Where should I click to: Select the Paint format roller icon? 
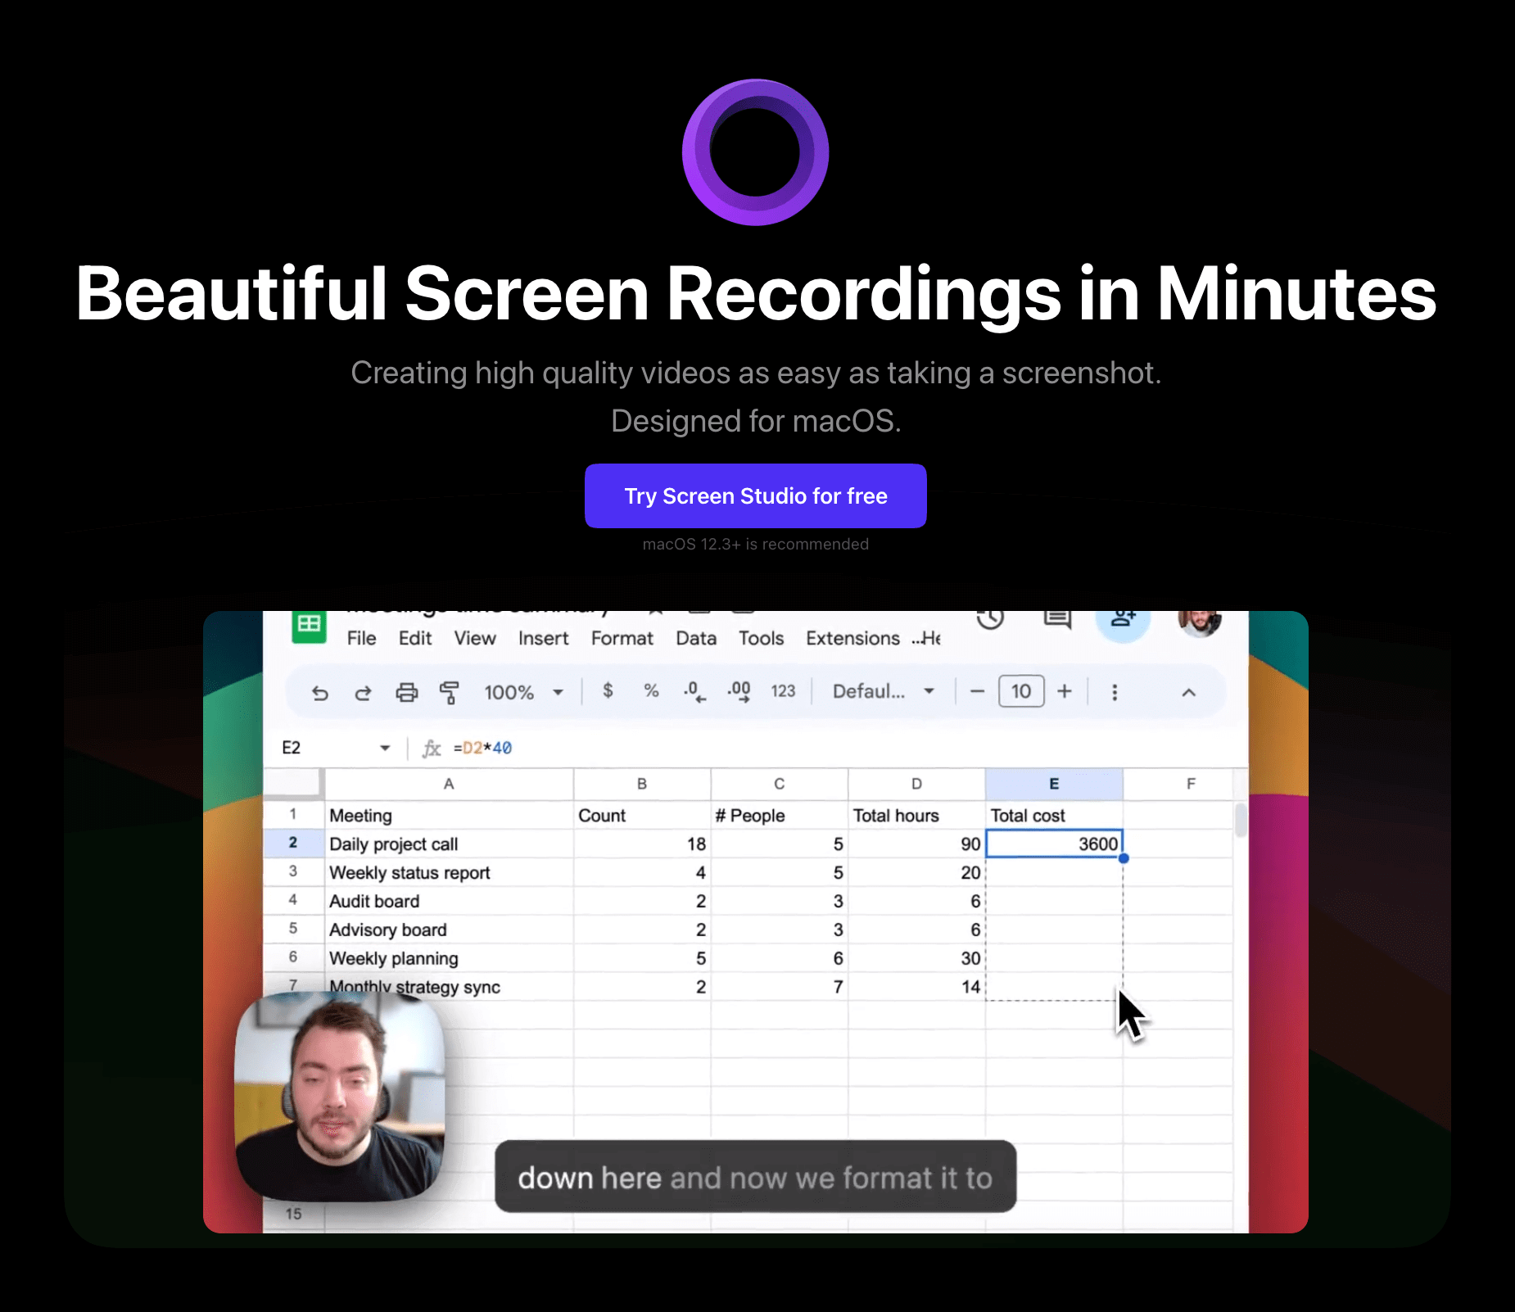450,693
